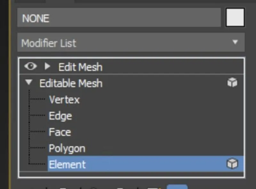Viewport: 256px width, 189px height.
Task: Activate Face sub-object mode
Action: 60,132
